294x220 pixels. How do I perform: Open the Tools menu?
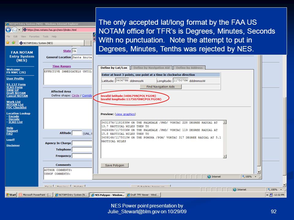[x=46, y=36]
